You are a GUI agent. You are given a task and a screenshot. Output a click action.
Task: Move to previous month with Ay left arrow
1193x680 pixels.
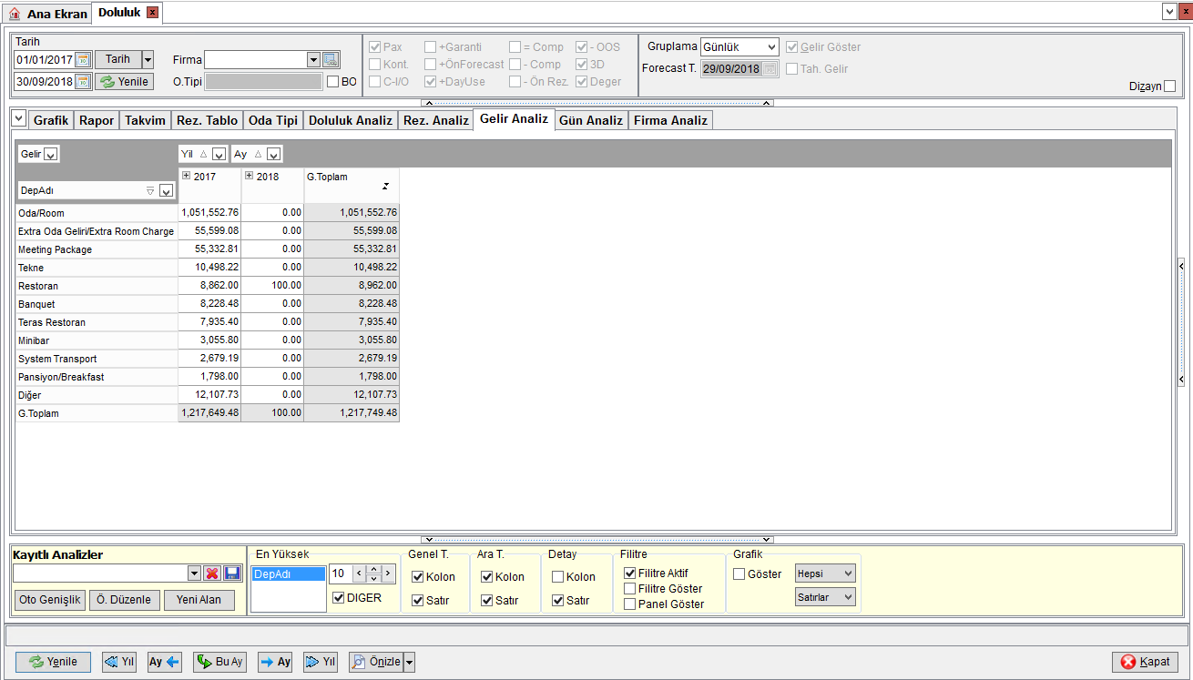coord(166,662)
